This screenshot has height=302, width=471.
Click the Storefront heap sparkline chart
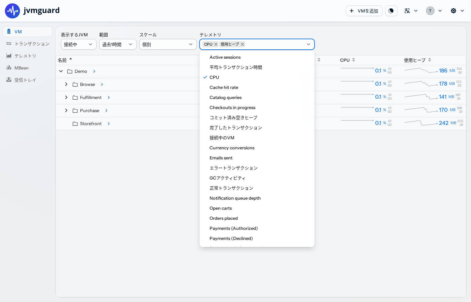421,123
